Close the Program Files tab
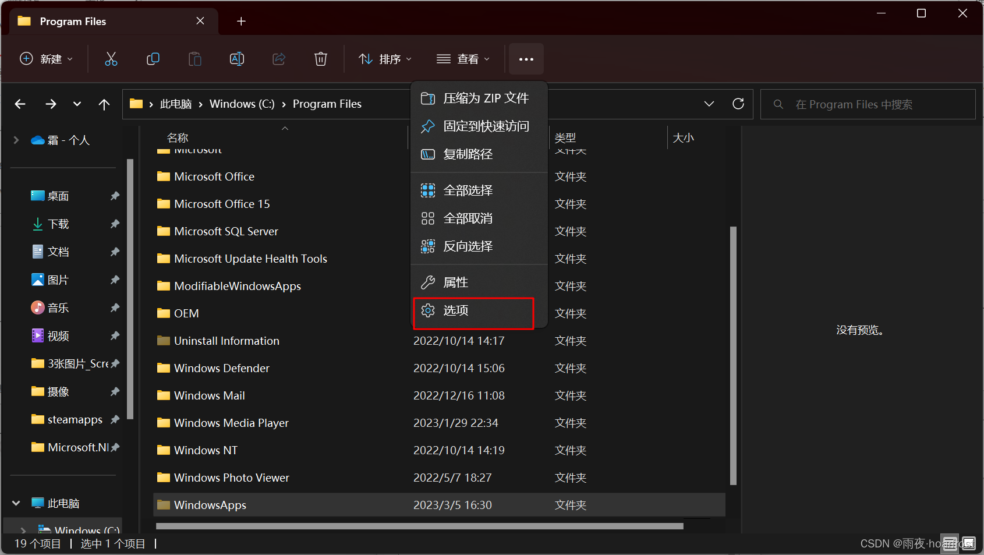This screenshot has height=555, width=984. pyautogui.click(x=200, y=21)
